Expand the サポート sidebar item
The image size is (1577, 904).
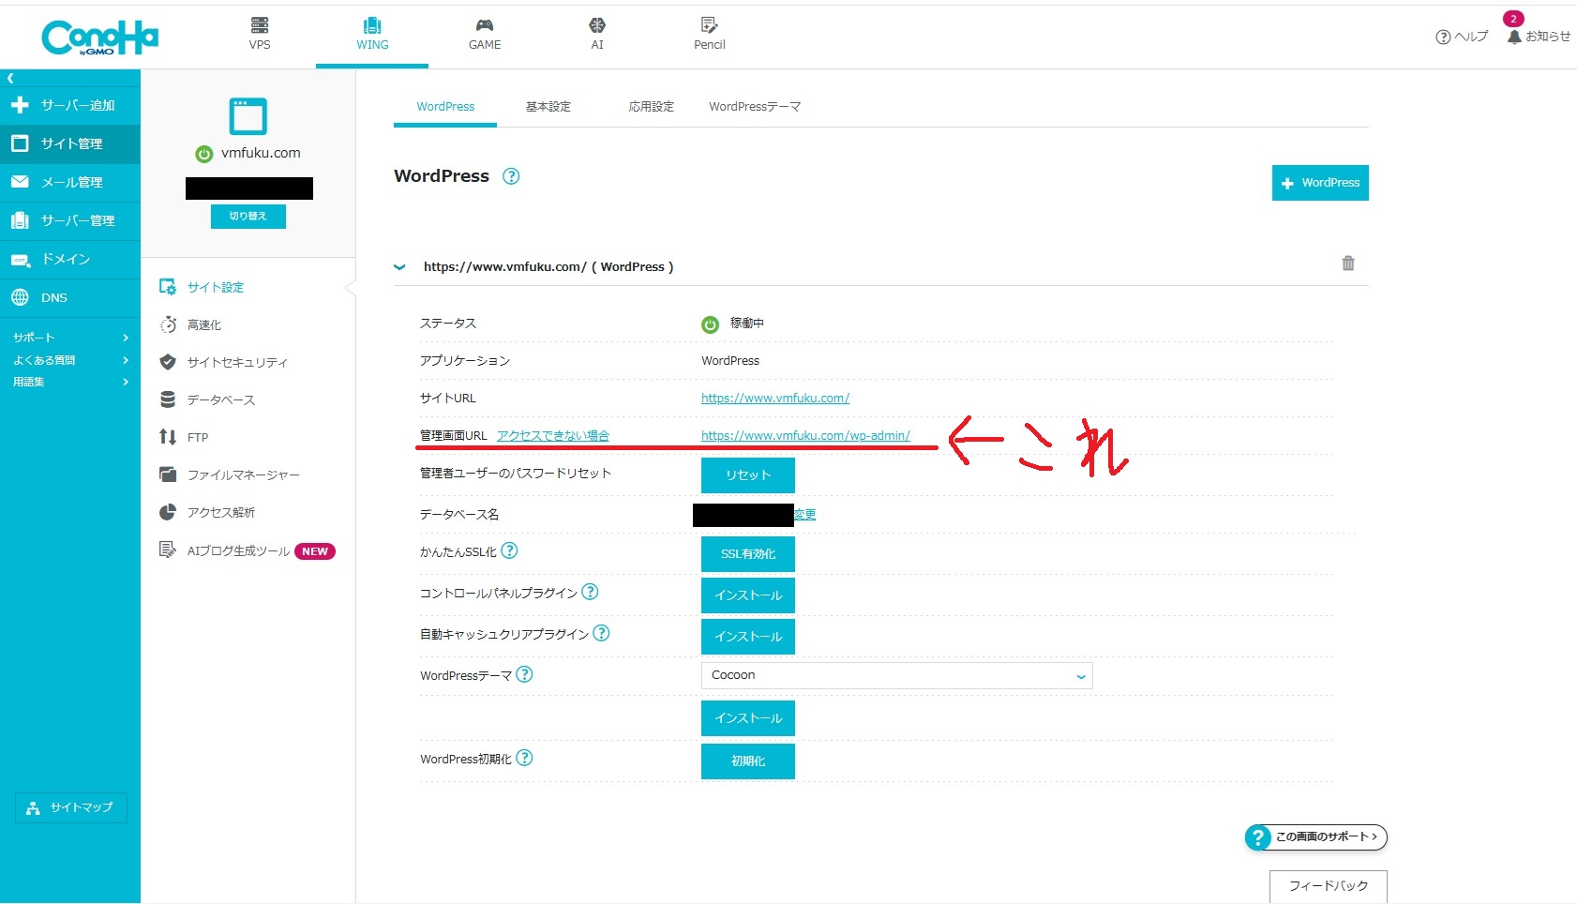tap(70, 338)
